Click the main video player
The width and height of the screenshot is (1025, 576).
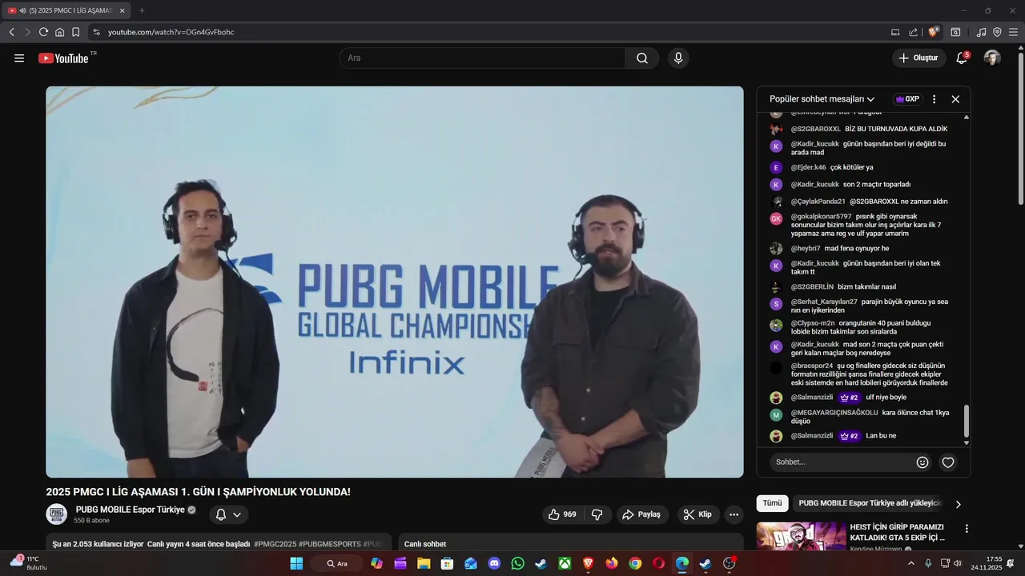click(x=394, y=282)
